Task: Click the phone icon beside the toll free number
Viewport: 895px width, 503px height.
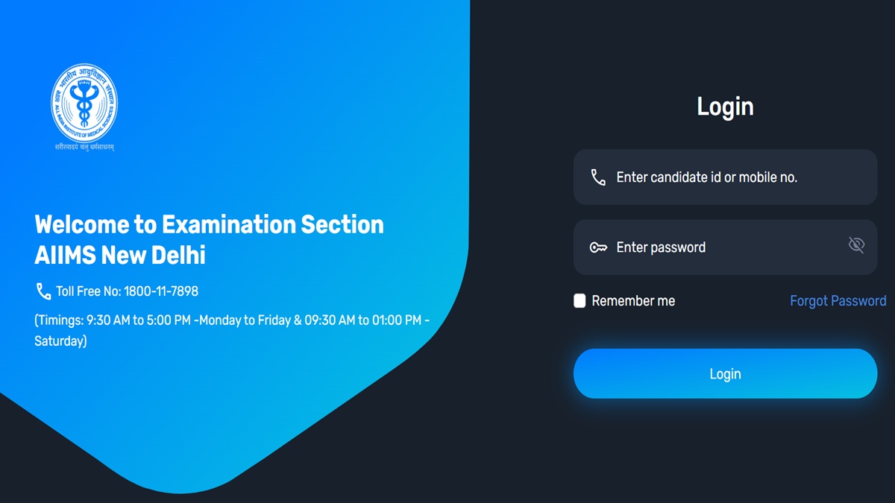Action: 42,291
